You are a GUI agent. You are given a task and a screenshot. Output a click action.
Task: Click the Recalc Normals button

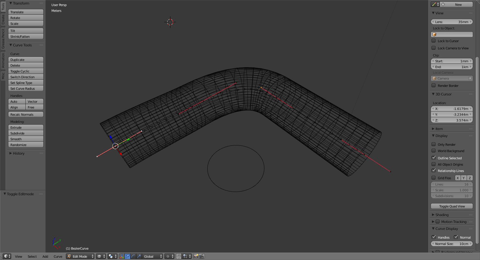pyautogui.click(x=26, y=114)
